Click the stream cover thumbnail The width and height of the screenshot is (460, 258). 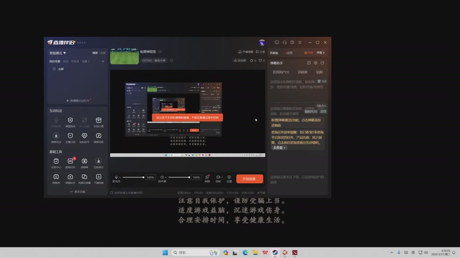pos(124,56)
